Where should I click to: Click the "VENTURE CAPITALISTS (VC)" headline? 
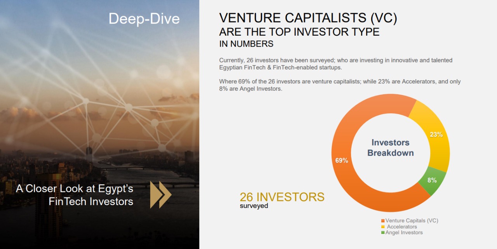pyautogui.click(x=308, y=18)
